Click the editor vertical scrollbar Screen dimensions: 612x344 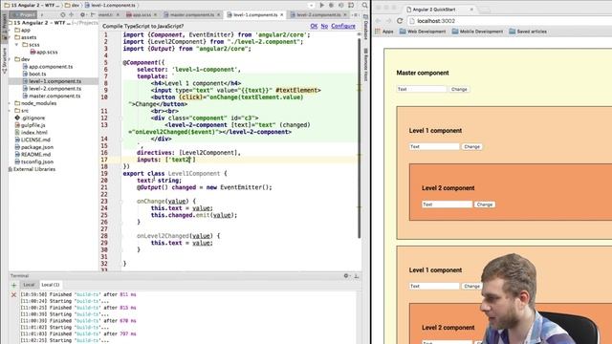click(x=360, y=137)
